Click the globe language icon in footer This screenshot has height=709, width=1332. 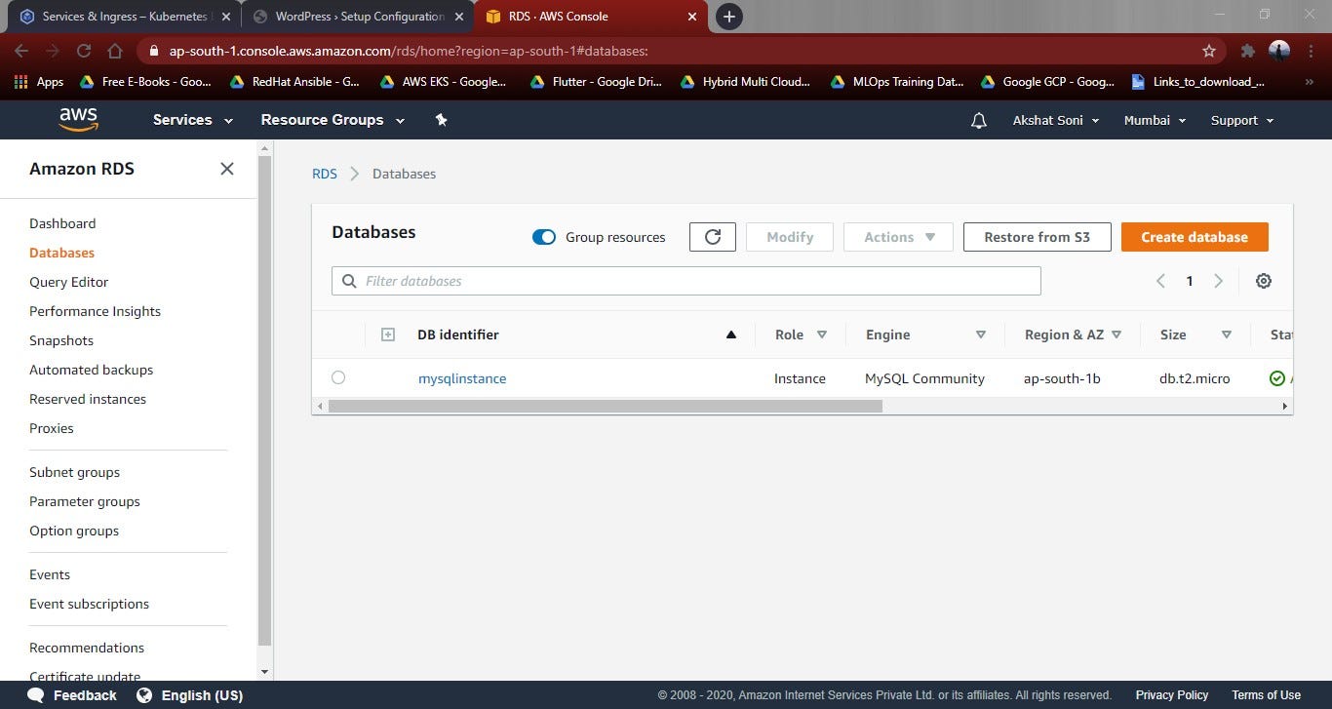pos(144,695)
